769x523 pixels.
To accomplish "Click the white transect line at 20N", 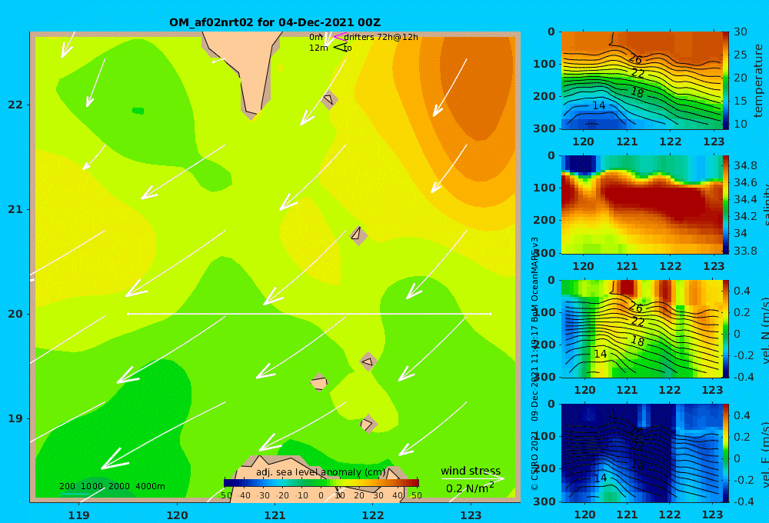I will 309,314.
